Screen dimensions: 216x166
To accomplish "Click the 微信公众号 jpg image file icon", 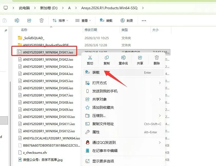I will pos(20,160).
